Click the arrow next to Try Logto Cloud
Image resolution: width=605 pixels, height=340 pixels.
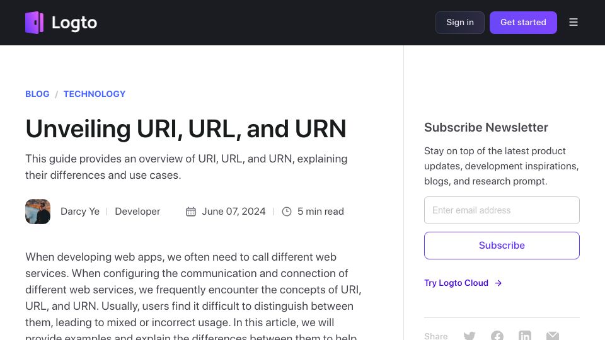498,283
